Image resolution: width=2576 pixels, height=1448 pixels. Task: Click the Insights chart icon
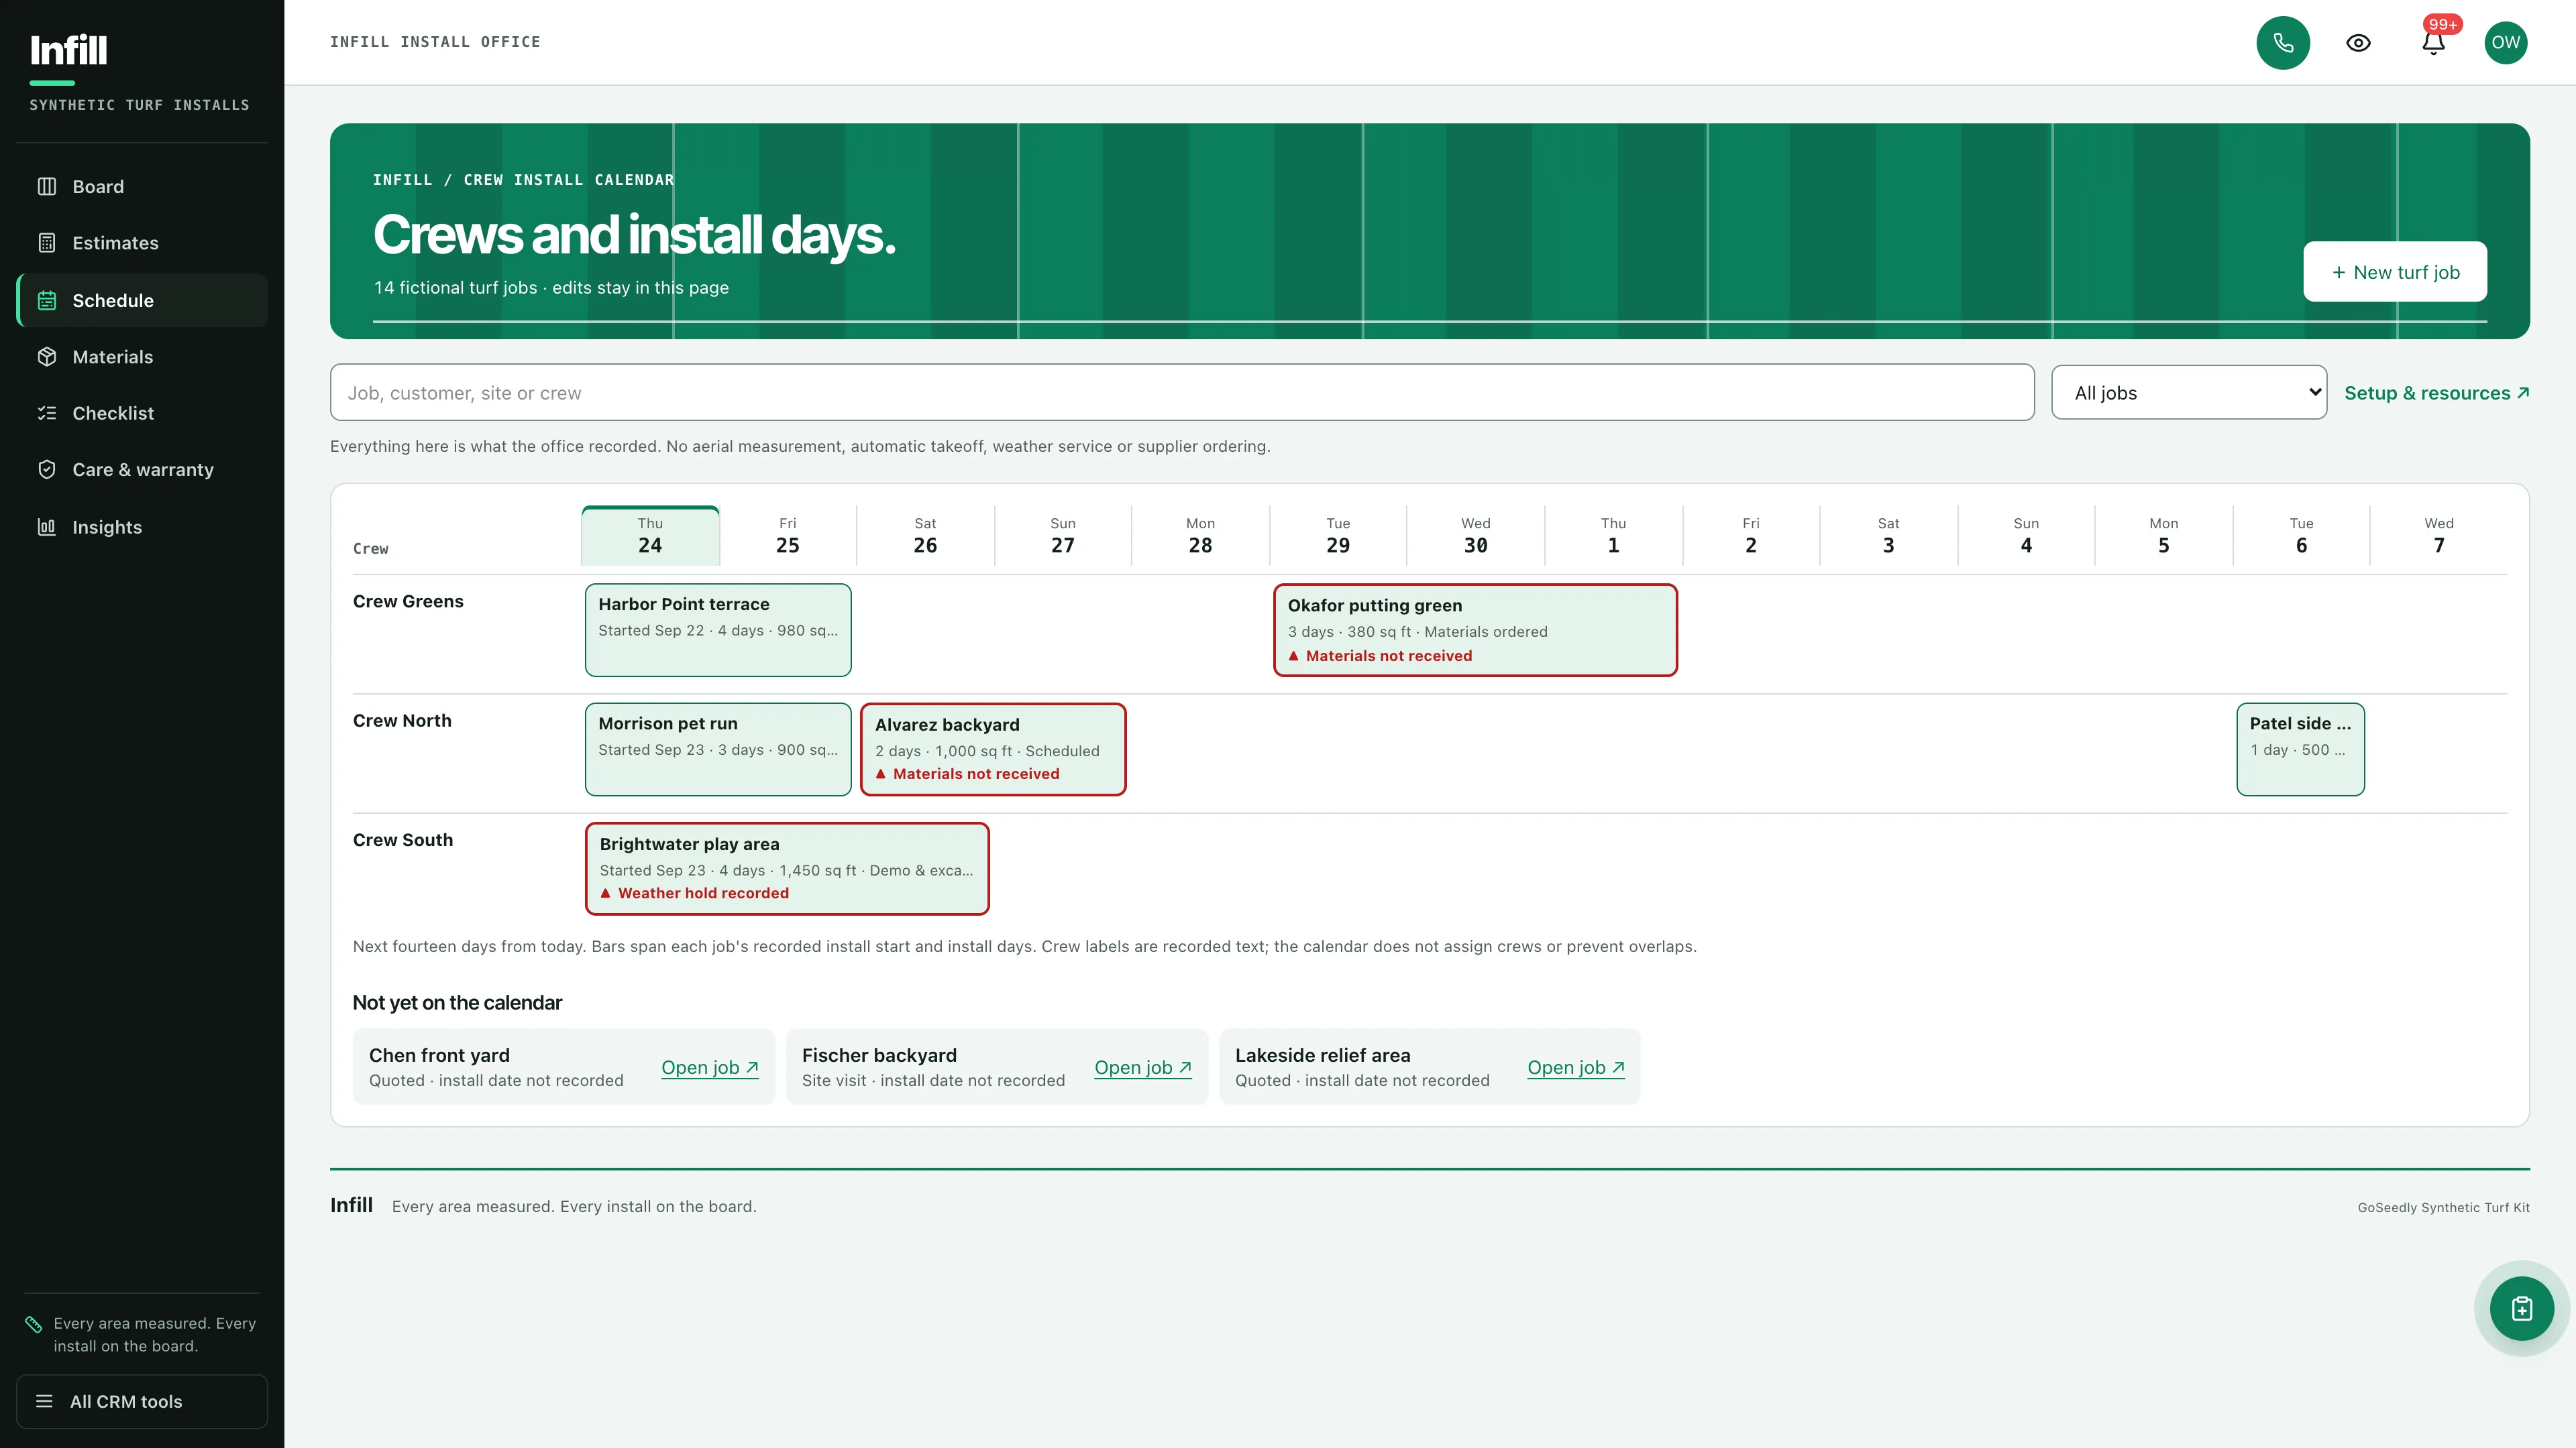[x=47, y=527]
